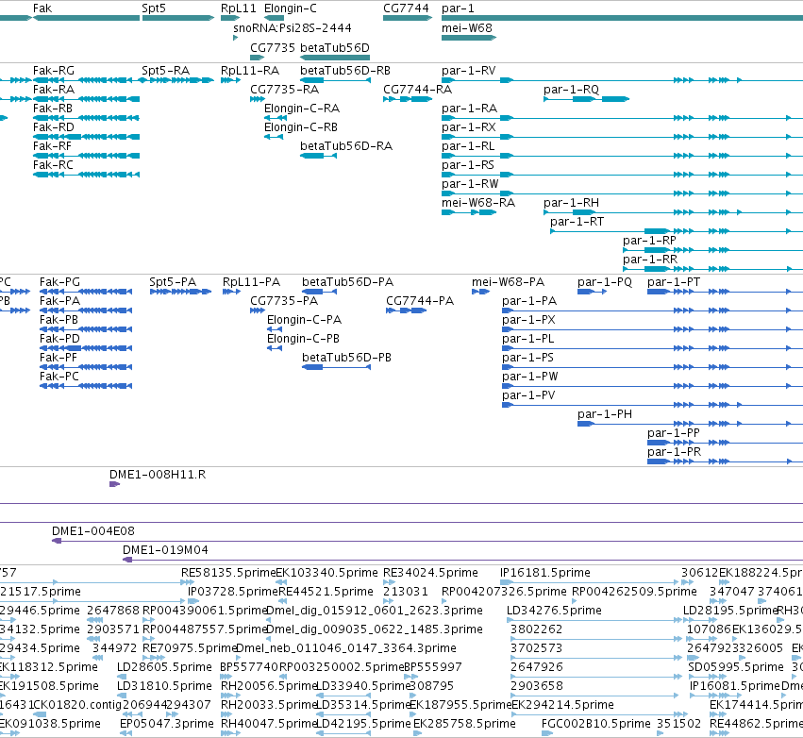Select EST BP555997

click(x=410, y=677)
